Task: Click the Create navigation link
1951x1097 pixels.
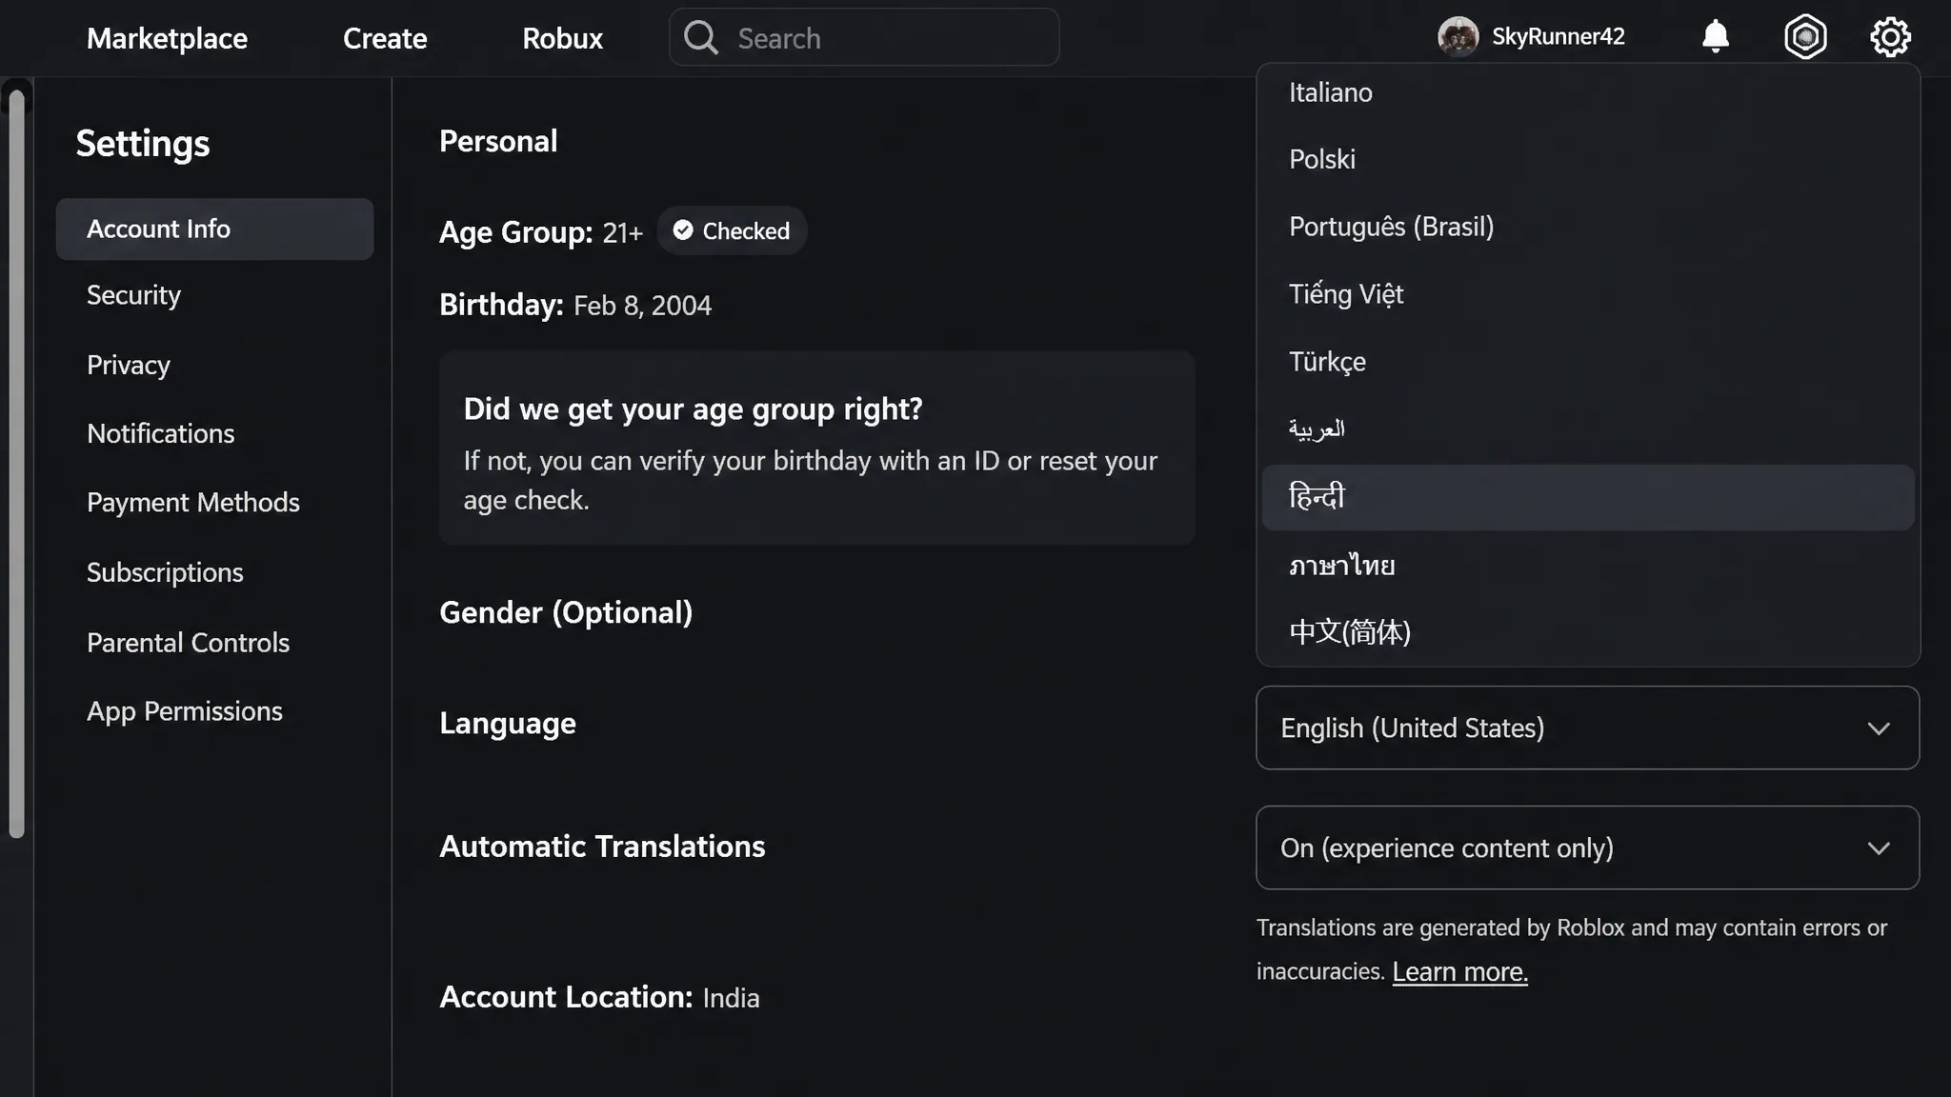Action: click(385, 38)
